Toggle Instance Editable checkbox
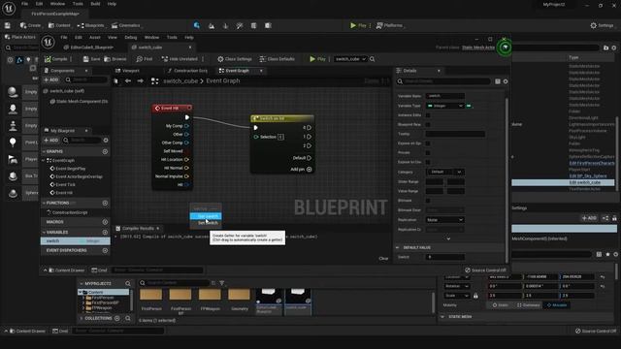The height and width of the screenshot is (349, 621). pyautogui.click(x=428, y=115)
